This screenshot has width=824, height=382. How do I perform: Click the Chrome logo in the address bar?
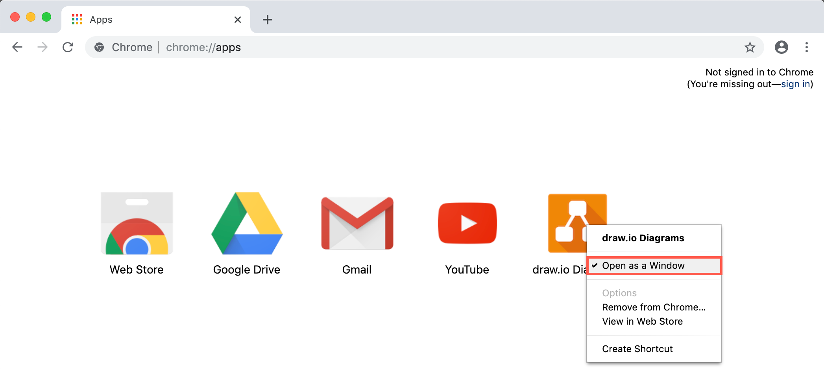coord(99,47)
